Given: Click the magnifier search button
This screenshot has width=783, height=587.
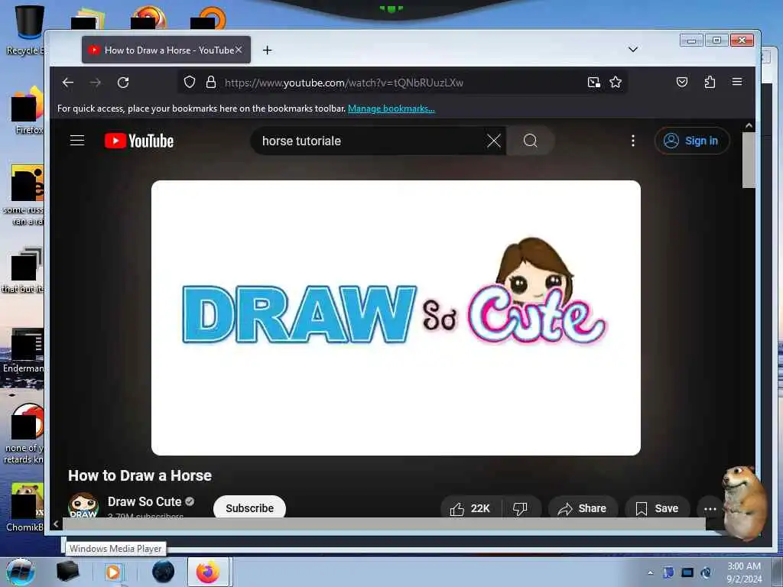Looking at the screenshot, I should click(x=531, y=141).
